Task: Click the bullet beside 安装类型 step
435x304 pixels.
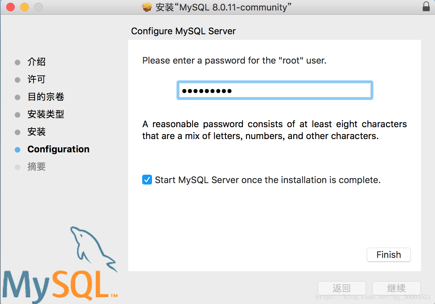Action: [18, 115]
